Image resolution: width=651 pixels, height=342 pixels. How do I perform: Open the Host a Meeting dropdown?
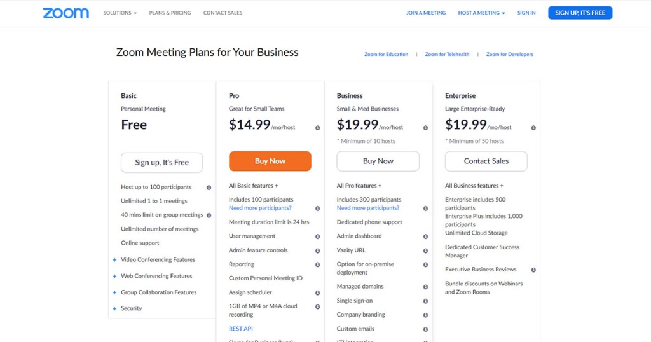pyautogui.click(x=482, y=13)
